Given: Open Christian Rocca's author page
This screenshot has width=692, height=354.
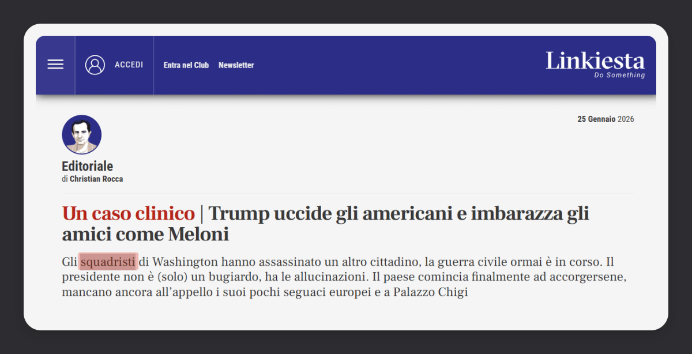Looking at the screenshot, I should pos(96,179).
